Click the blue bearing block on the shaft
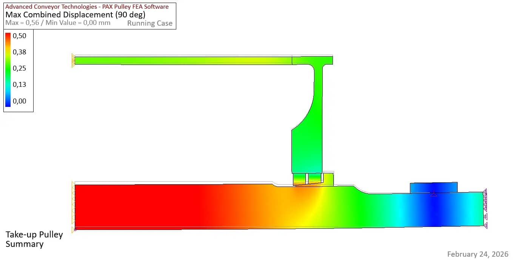Image resolution: width=516 pixels, height=262 pixels. pos(434,188)
